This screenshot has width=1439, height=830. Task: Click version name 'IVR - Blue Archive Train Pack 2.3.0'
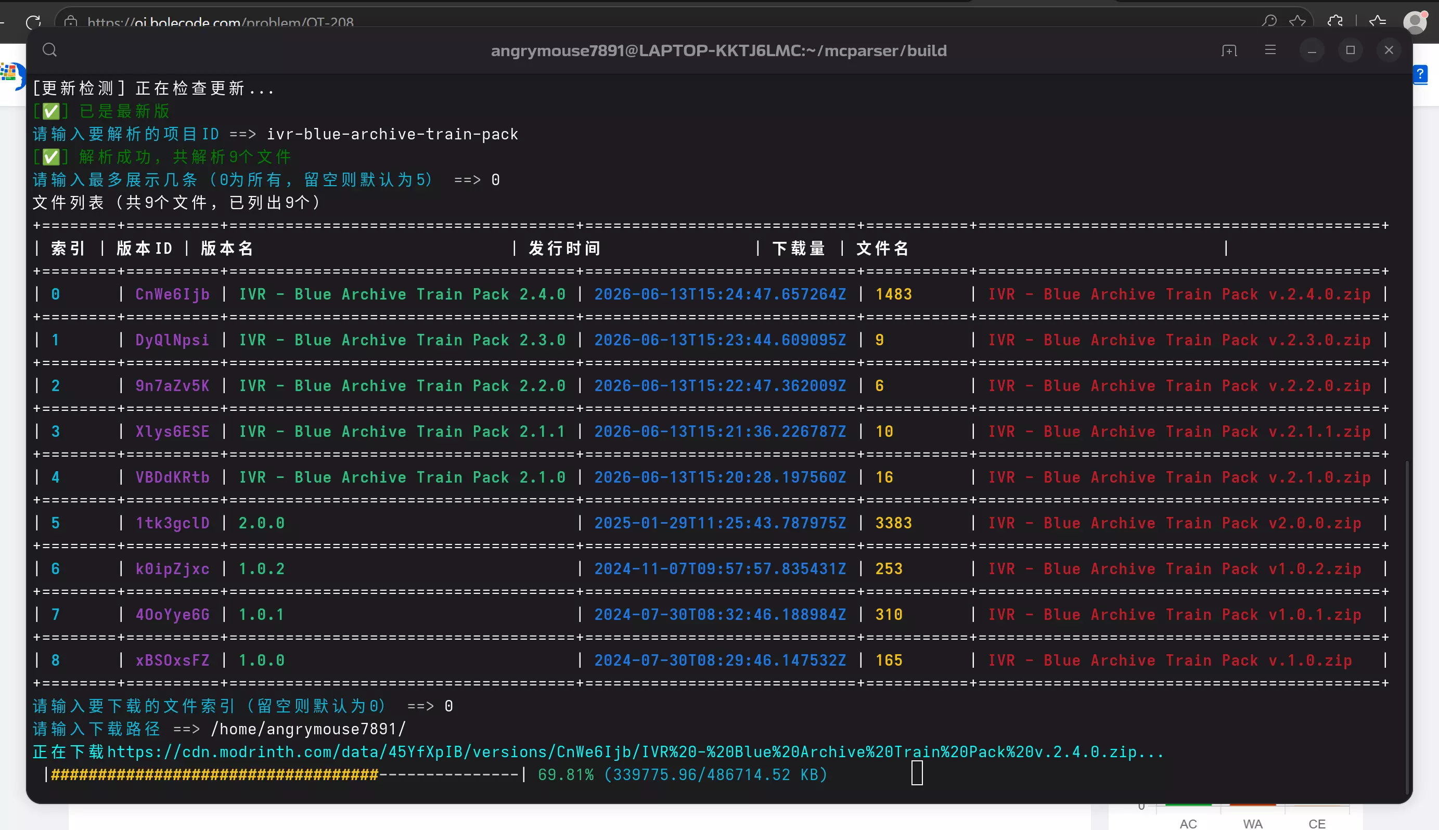click(402, 340)
